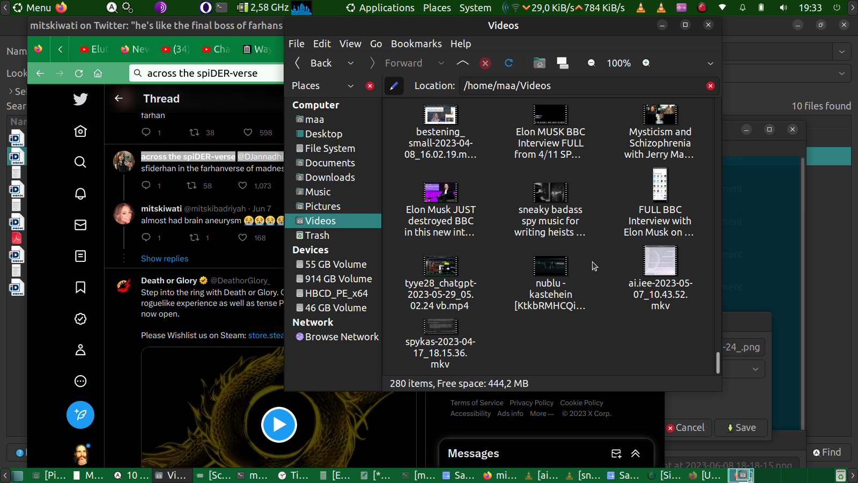858x483 pixels.
Task: Zoom out the file view
Action: [591, 63]
